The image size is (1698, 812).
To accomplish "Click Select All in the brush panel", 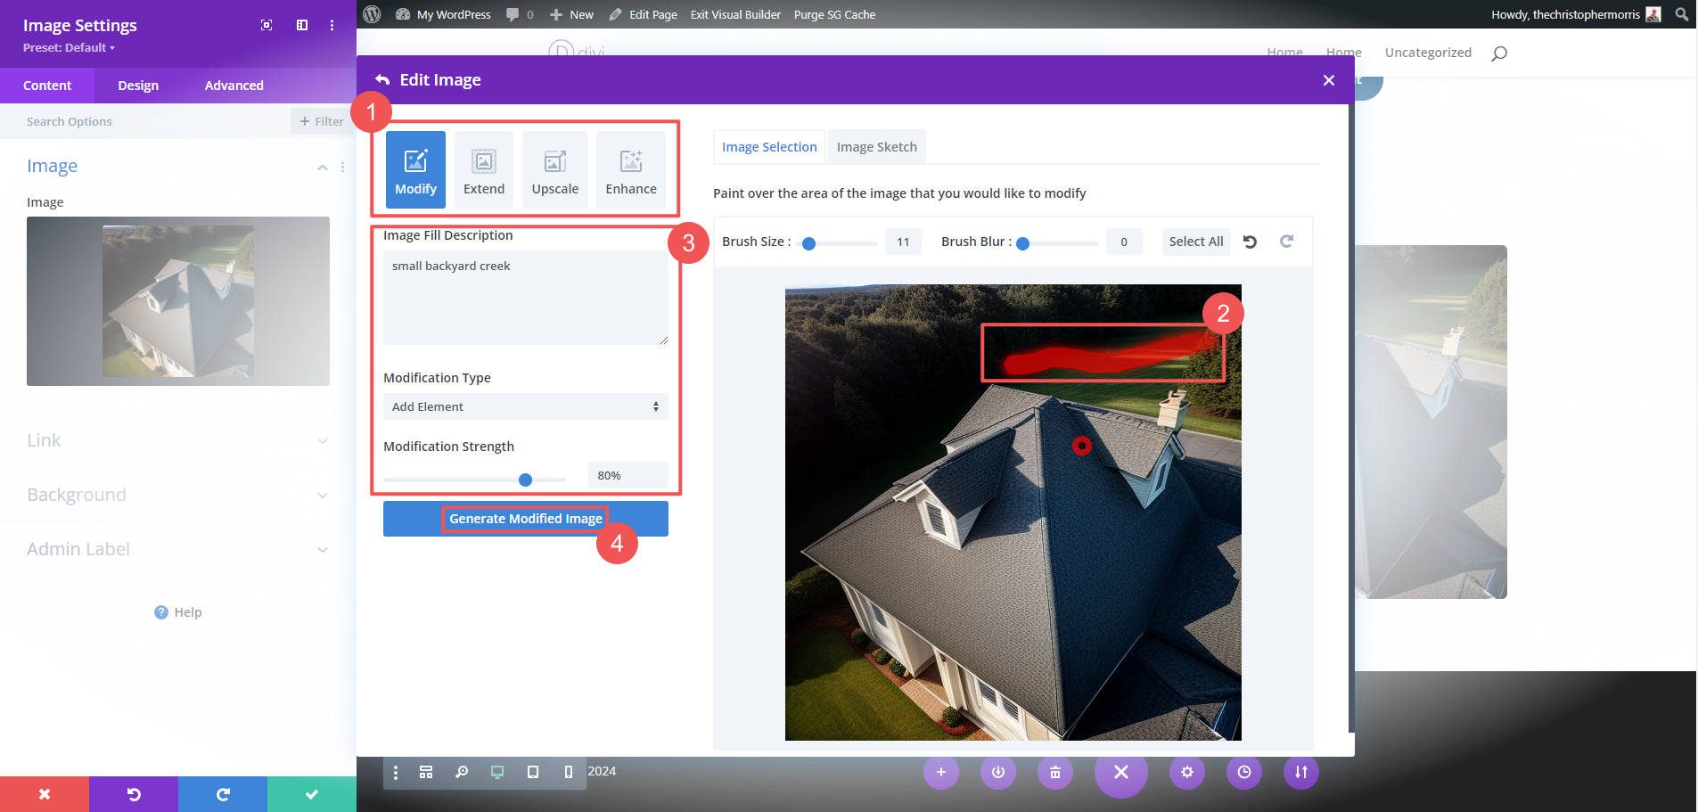I will click(1195, 241).
